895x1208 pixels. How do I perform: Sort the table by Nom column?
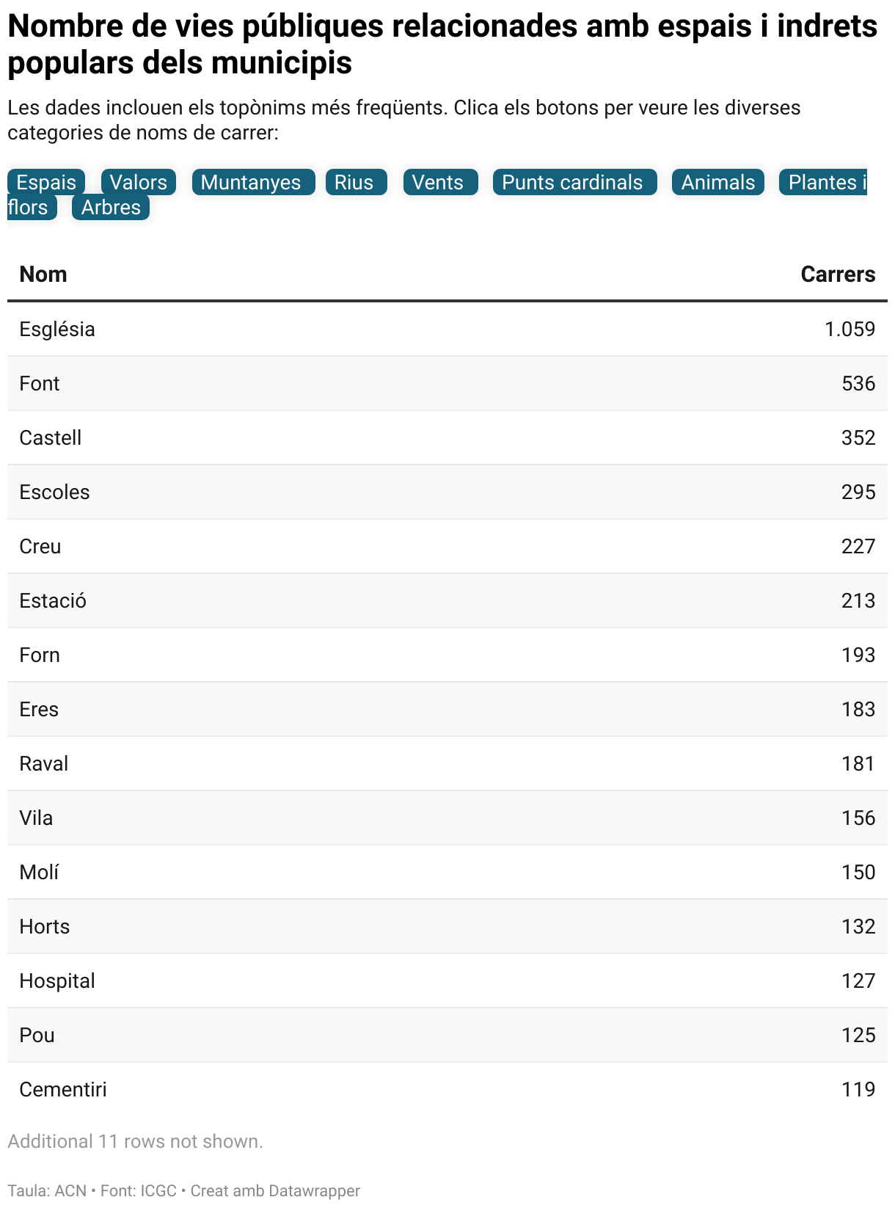click(43, 274)
